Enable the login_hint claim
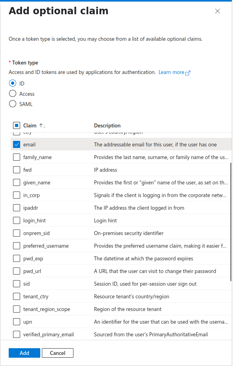 coord(16,220)
